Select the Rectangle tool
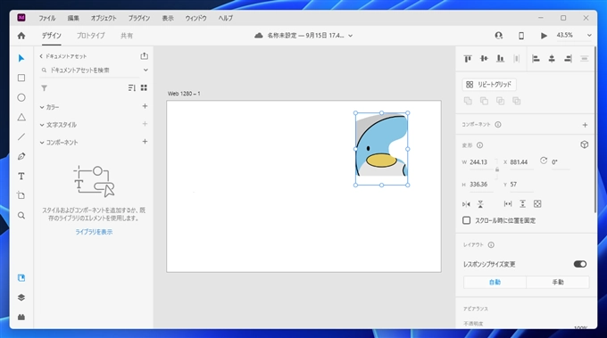Viewport: 607px width, 338px height. (x=21, y=78)
